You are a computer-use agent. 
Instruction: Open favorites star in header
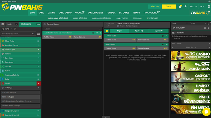point(185,6)
